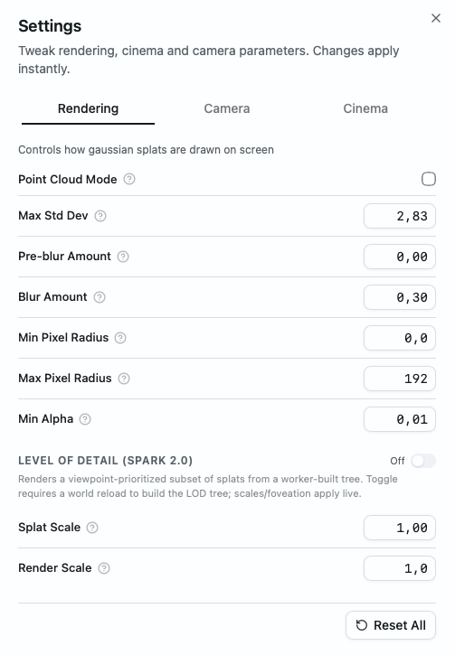Screen dimensions: 455x655
Task: Select the Max Pixel Radius value box
Action: 400,379
